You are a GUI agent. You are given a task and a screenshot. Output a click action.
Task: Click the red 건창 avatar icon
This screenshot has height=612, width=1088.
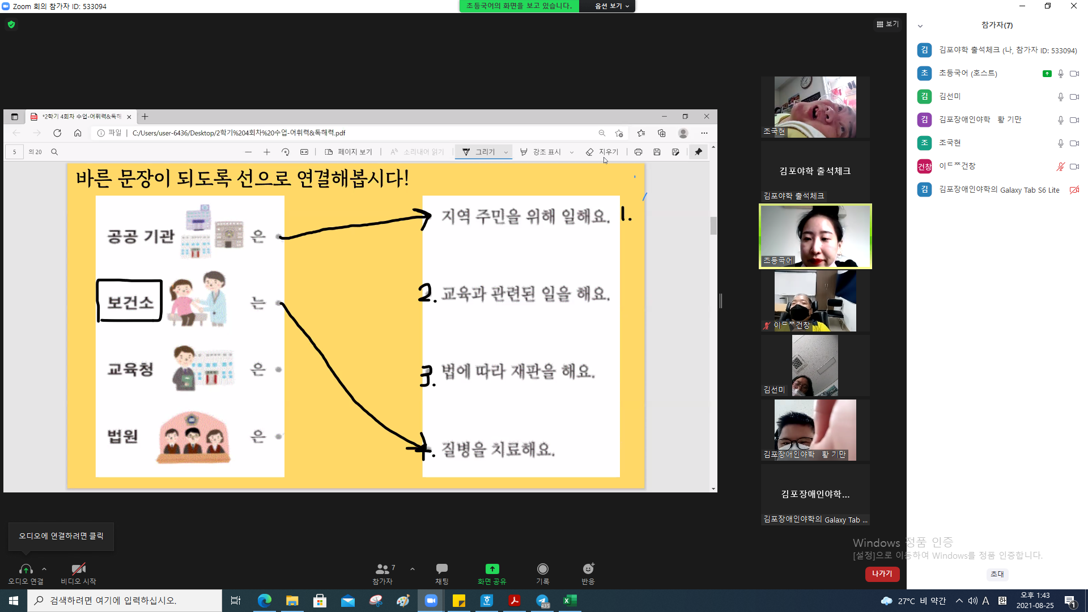click(924, 166)
